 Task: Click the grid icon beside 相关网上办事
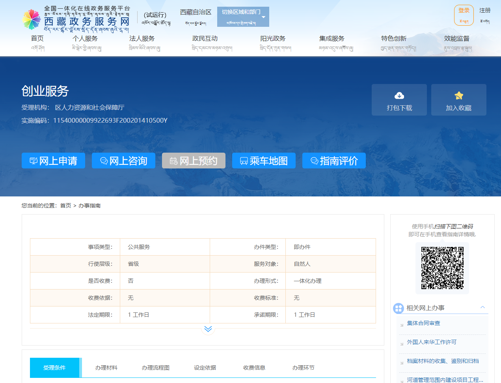399,308
